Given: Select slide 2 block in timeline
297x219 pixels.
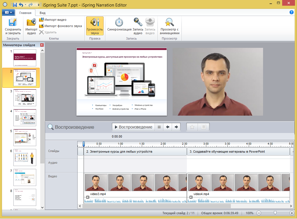Looking at the screenshot, I should [135, 152].
